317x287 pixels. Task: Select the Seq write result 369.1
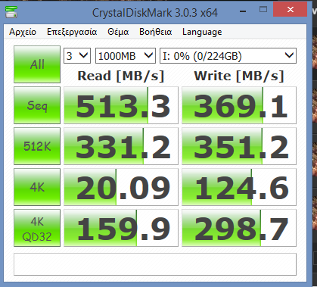[239, 105]
